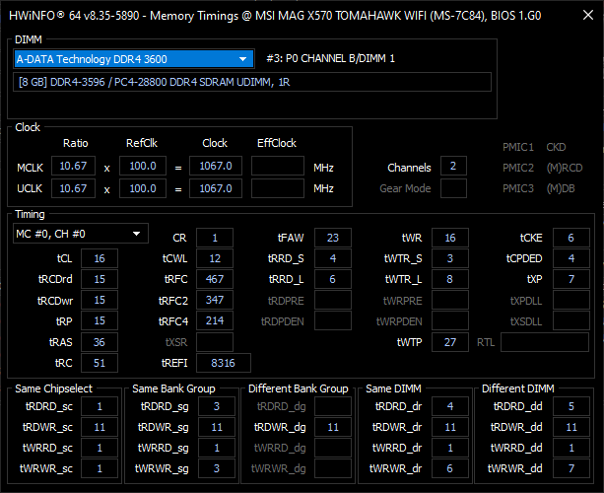Screen dimensions: 604x493
Task: Close the HWiNFO Memory Timings window
Action: click(588, 15)
